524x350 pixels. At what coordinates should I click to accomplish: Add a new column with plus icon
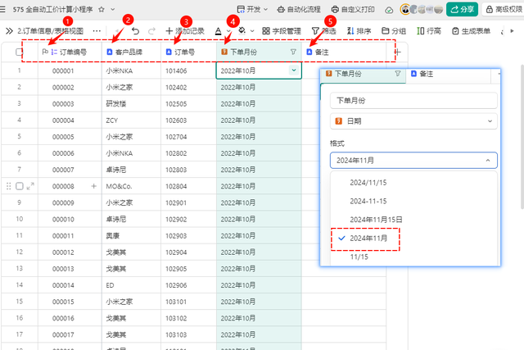pos(397,52)
